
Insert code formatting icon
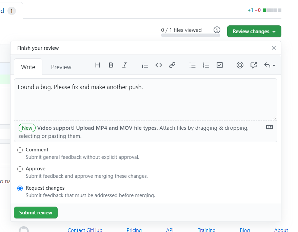pos(159,65)
